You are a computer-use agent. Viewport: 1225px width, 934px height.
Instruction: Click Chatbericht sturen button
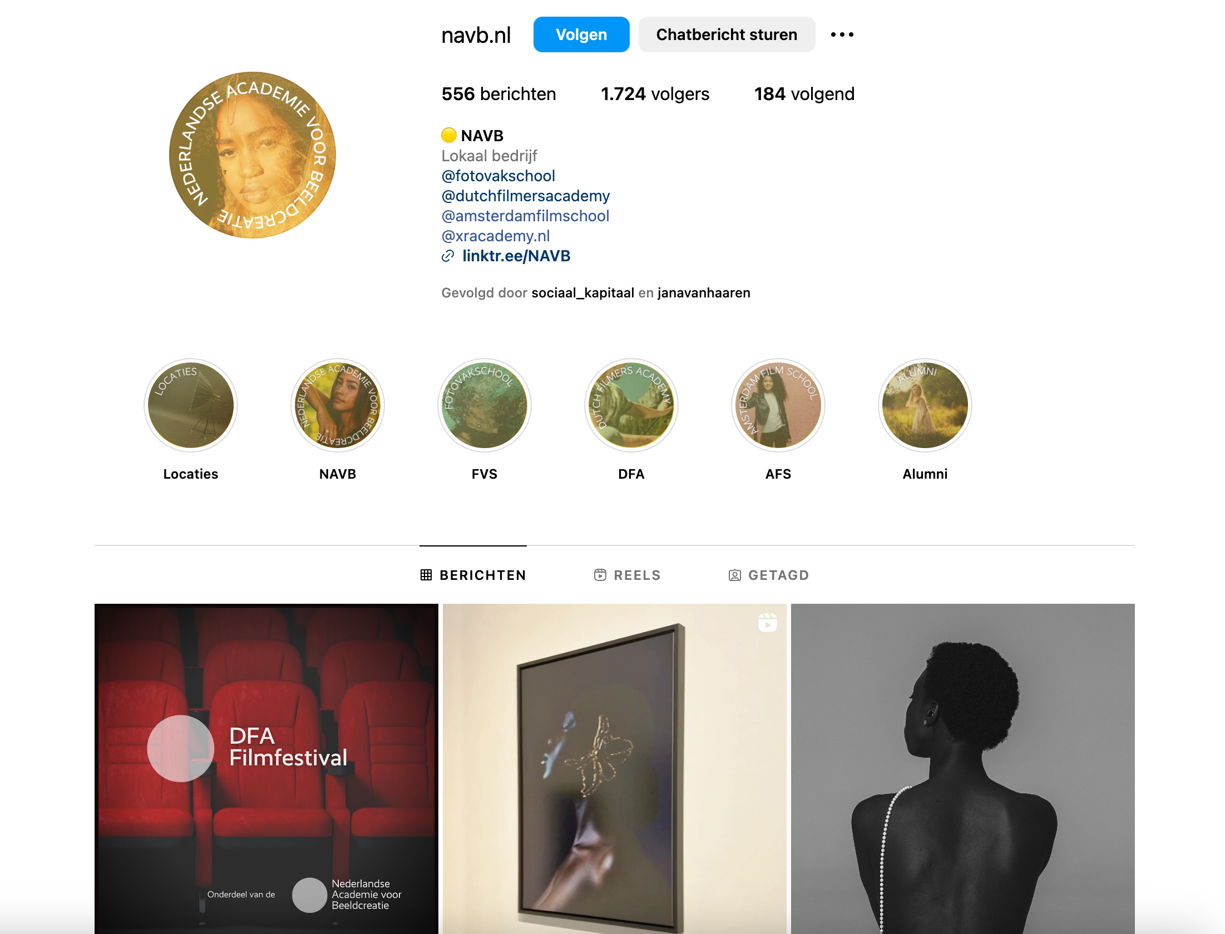(x=727, y=34)
